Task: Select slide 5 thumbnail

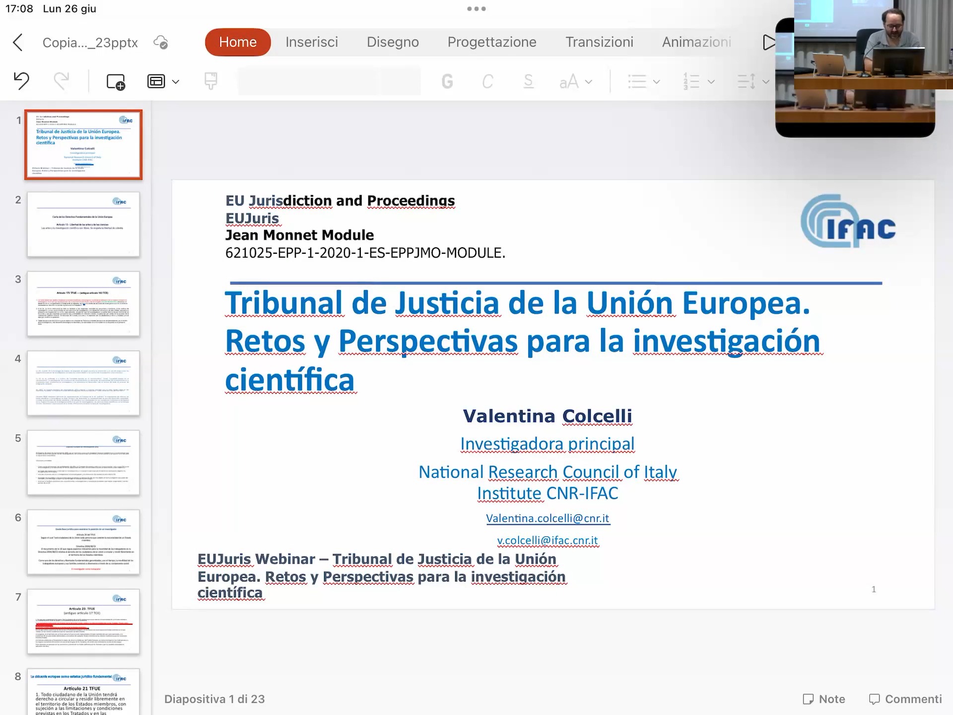Action: click(83, 463)
